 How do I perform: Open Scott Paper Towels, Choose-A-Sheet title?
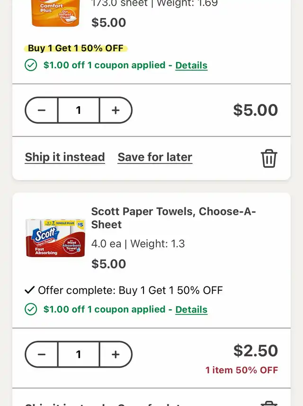pos(173,218)
